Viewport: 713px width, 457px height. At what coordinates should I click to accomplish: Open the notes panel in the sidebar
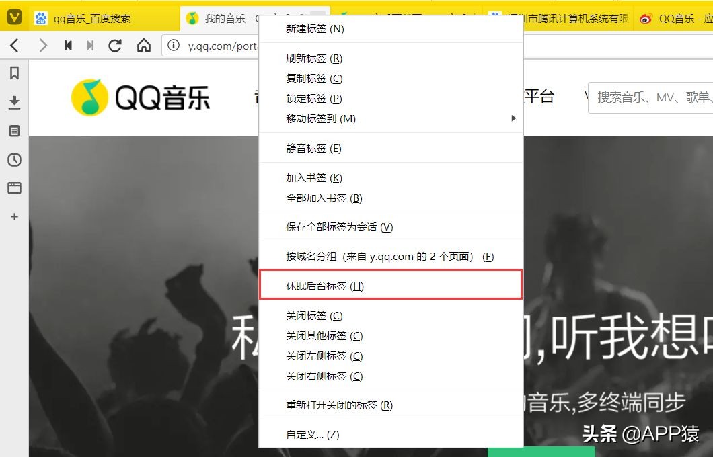tap(14, 131)
